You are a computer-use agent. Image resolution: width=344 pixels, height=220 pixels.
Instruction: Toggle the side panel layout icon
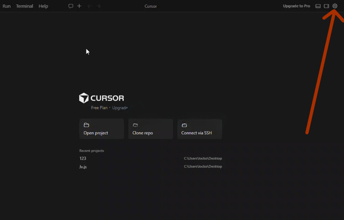[326, 6]
